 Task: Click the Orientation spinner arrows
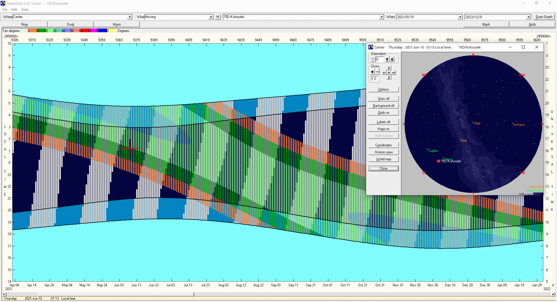[x=373, y=59]
